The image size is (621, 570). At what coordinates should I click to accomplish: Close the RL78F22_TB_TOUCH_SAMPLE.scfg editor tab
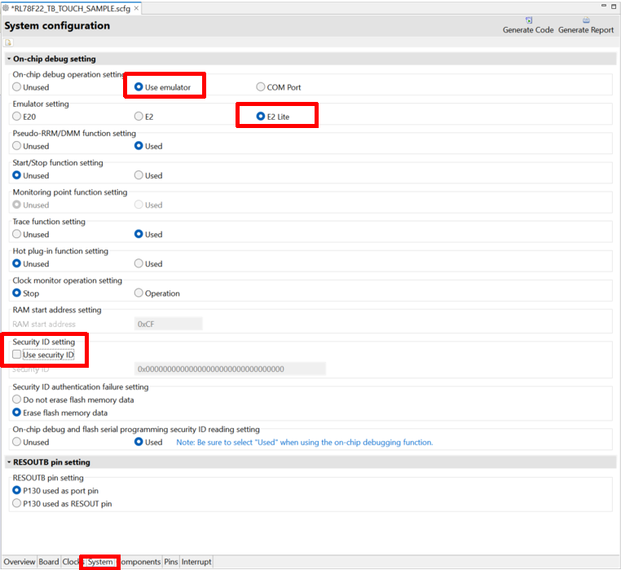[x=136, y=8]
